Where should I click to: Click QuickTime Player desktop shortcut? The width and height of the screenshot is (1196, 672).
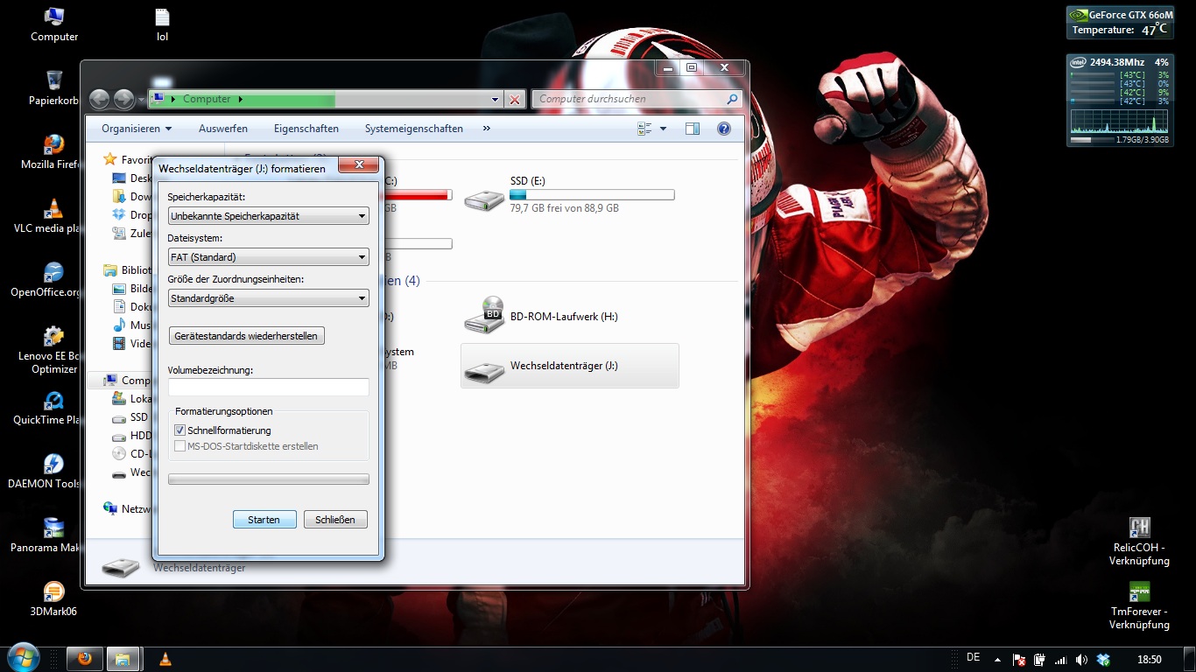[x=54, y=407]
